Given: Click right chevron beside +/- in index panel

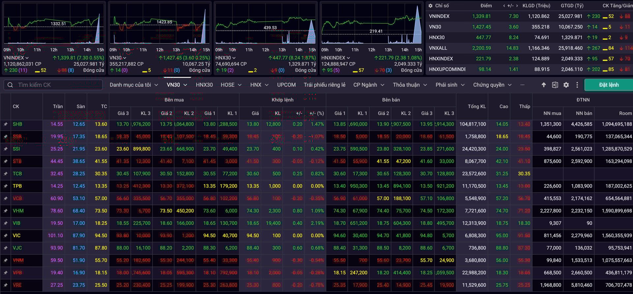Looking at the screenshot, I should (517, 6).
